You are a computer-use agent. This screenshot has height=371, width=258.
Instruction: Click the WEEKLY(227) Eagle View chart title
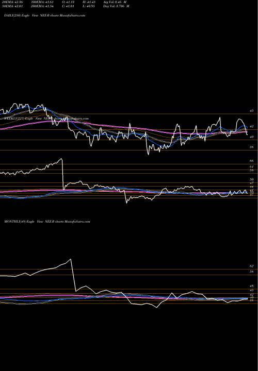click(x=46, y=119)
